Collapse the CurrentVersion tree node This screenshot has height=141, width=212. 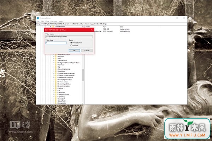point(51,27)
